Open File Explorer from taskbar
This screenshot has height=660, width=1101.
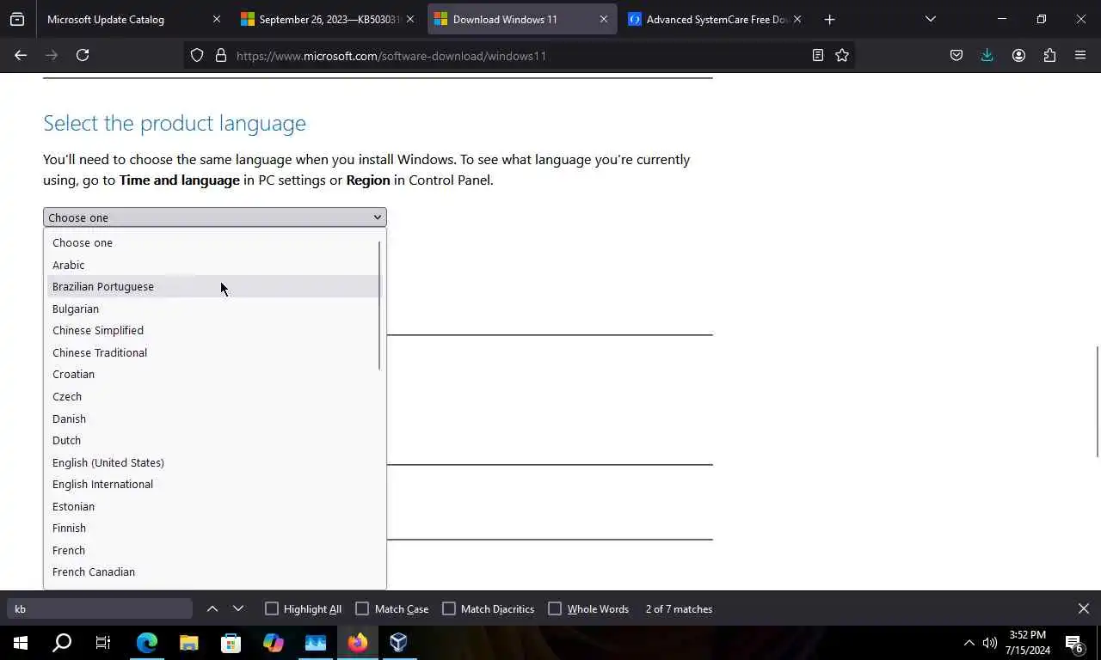coord(189,642)
